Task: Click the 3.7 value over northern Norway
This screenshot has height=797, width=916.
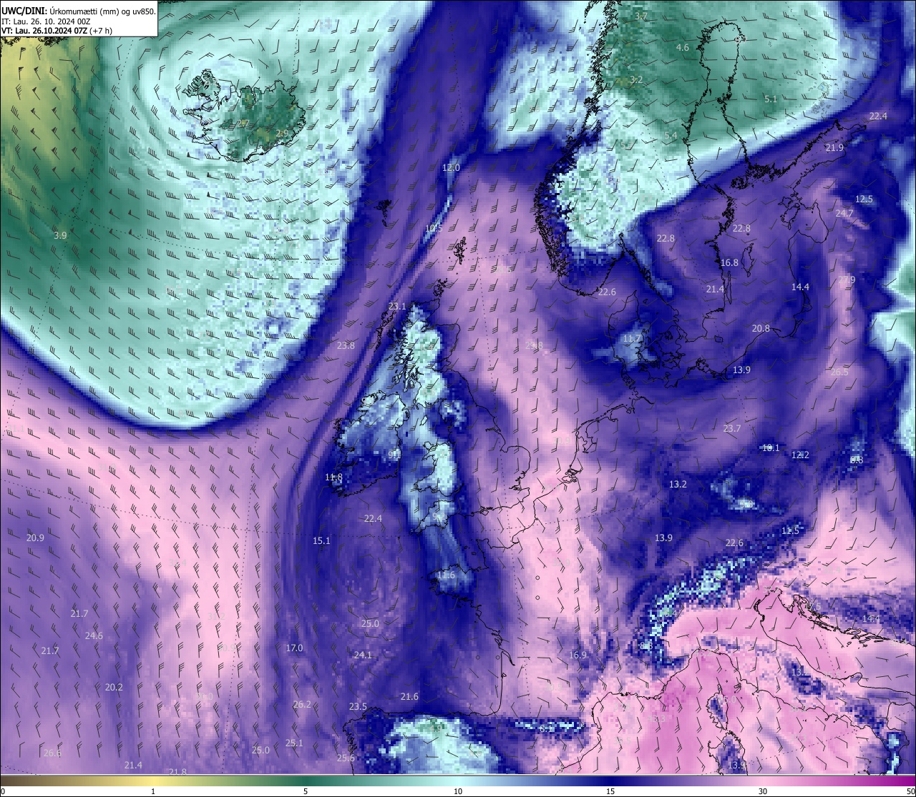Action: (641, 16)
